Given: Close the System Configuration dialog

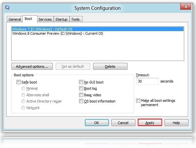Looking at the screenshot, I should coord(186,7).
